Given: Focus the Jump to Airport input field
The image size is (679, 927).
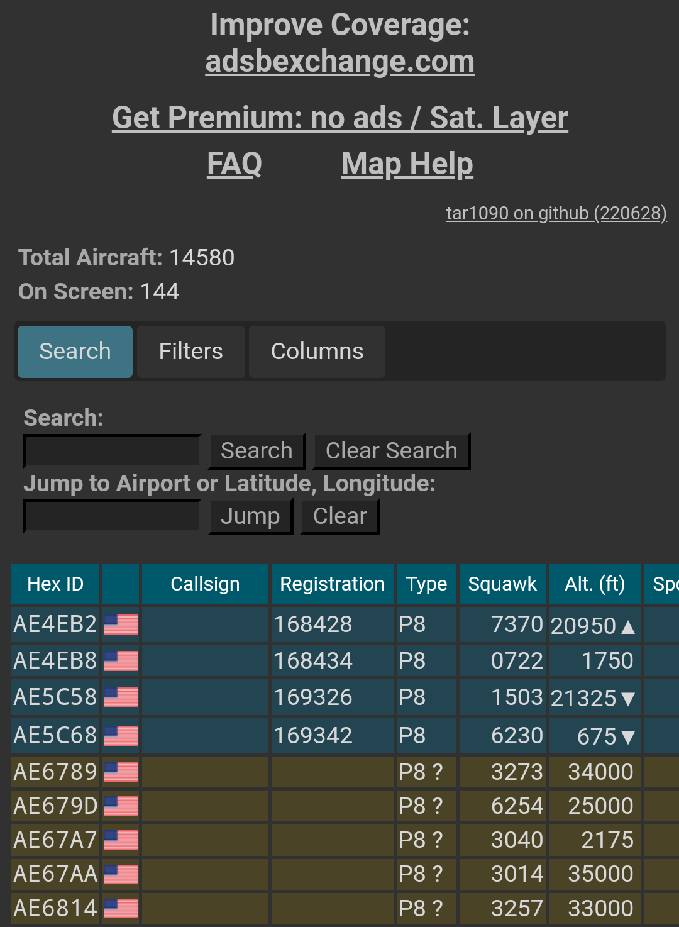Looking at the screenshot, I should click(112, 516).
